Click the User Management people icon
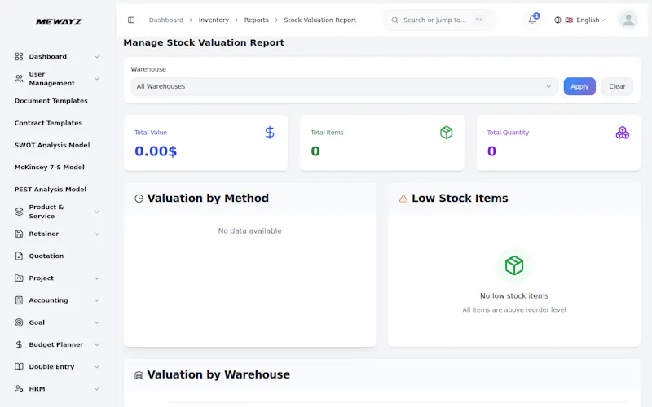The height and width of the screenshot is (407, 652). pos(19,78)
